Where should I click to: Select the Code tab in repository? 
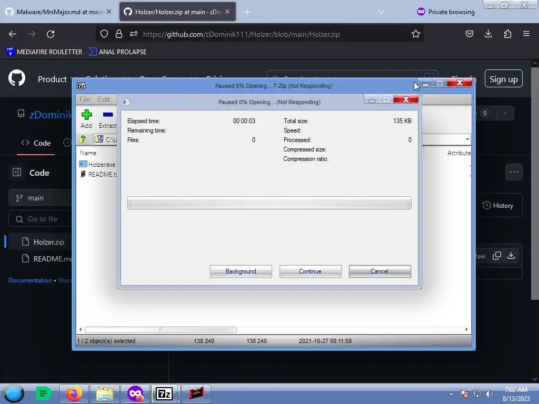[36, 143]
